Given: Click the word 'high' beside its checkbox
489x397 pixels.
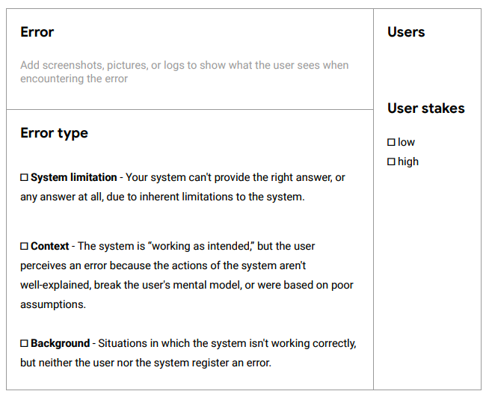Looking at the screenshot, I should coord(408,161).
